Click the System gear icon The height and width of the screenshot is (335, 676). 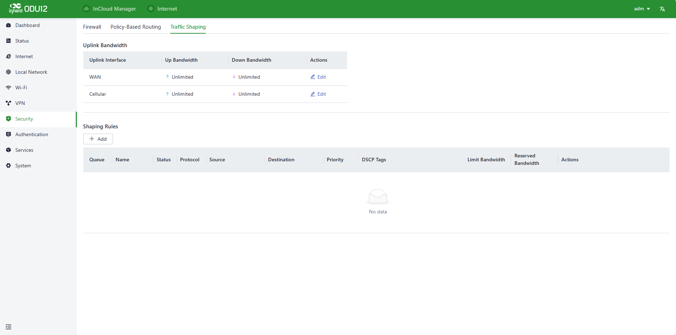pyautogui.click(x=8, y=166)
